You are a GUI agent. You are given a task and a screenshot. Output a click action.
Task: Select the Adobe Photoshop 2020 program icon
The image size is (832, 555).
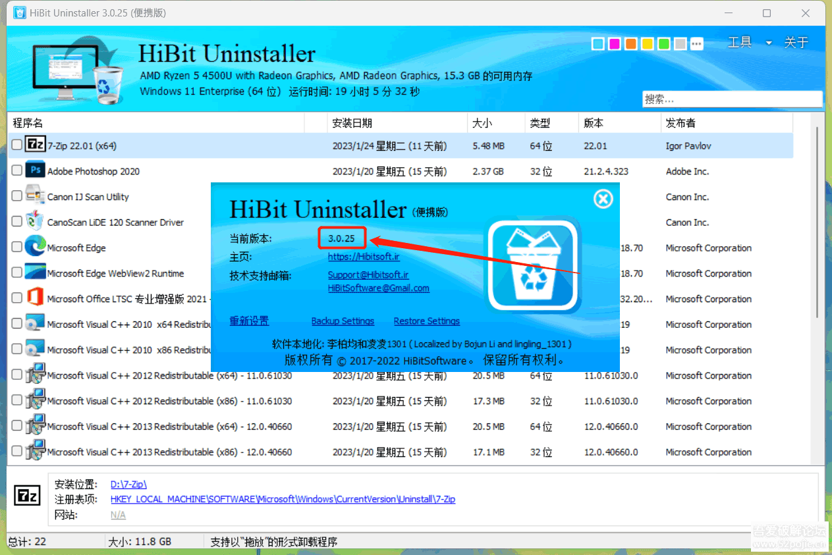(35, 171)
